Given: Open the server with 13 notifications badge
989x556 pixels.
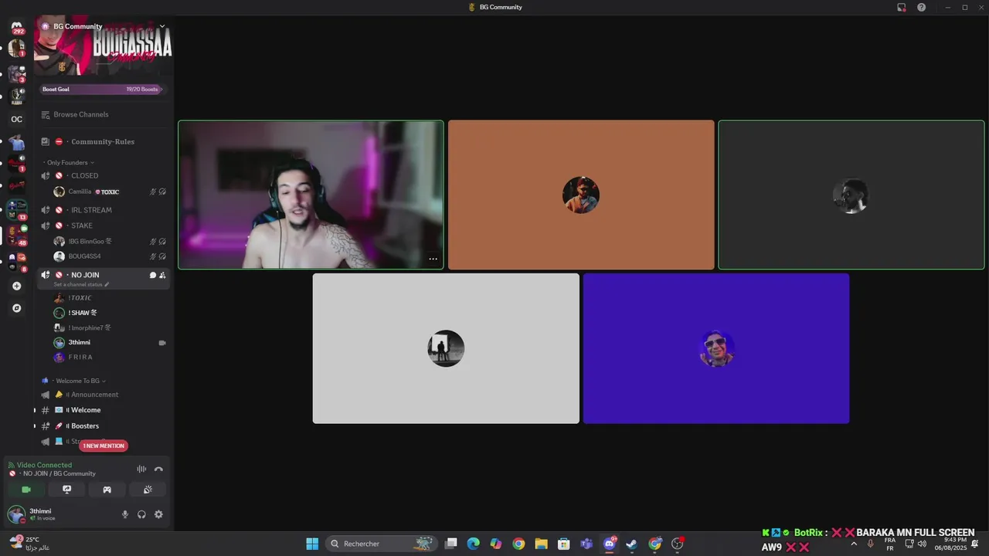Looking at the screenshot, I should click(16, 209).
